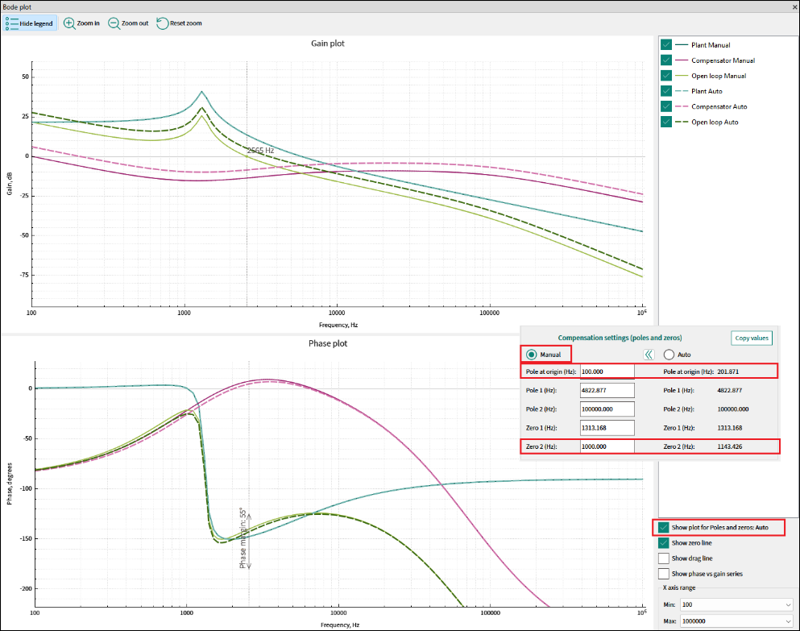The width and height of the screenshot is (800, 631).
Task: Toggle Show zero line checkbox
Action: coord(664,543)
